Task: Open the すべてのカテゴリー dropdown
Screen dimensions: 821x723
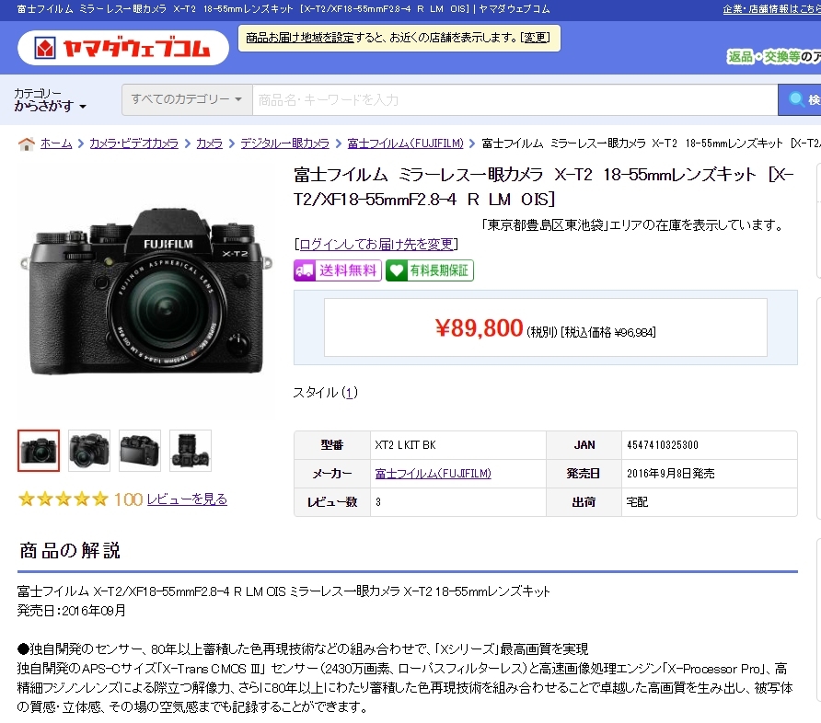Action: coord(187,99)
